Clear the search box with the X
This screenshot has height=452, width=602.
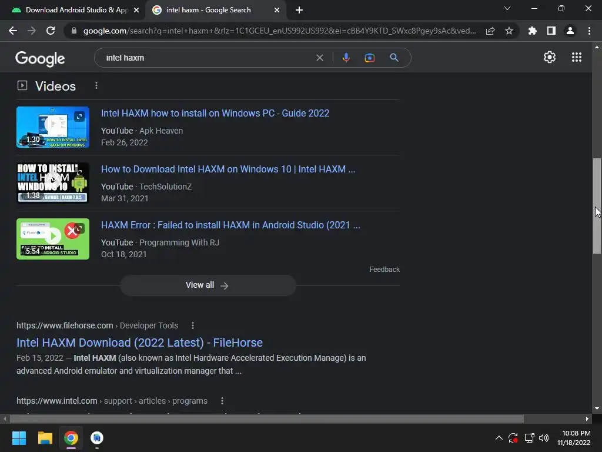coord(319,58)
